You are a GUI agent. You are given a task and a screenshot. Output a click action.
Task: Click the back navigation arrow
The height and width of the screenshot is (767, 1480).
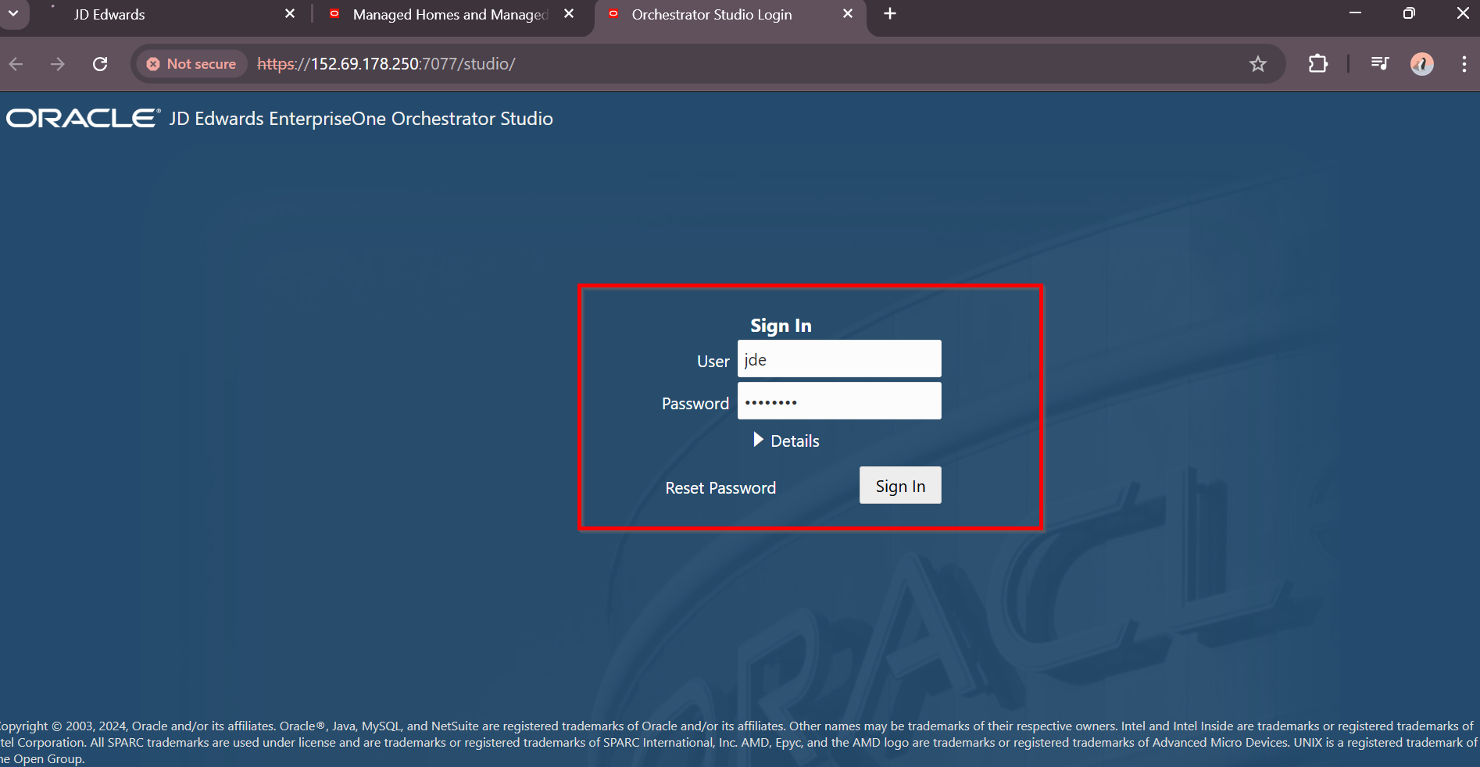[x=16, y=64]
